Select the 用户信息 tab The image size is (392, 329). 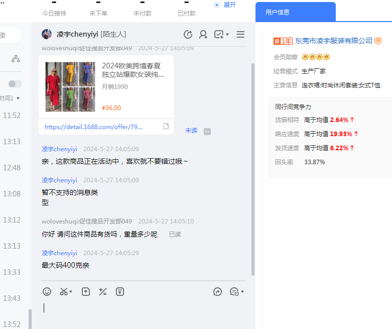[x=278, y=12]
